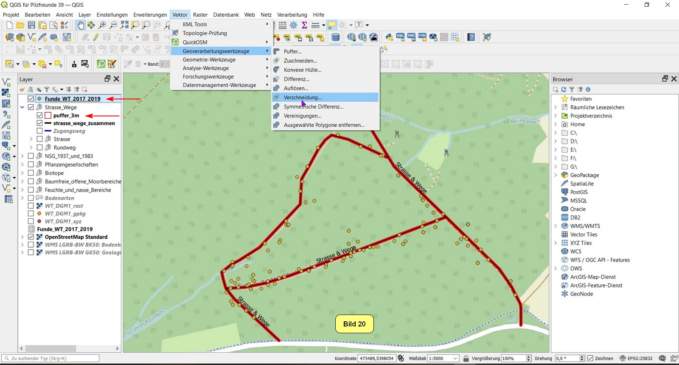Click the KML add layer icon
The height and width of the screenshot is (365, 679).
click(400, 37)
